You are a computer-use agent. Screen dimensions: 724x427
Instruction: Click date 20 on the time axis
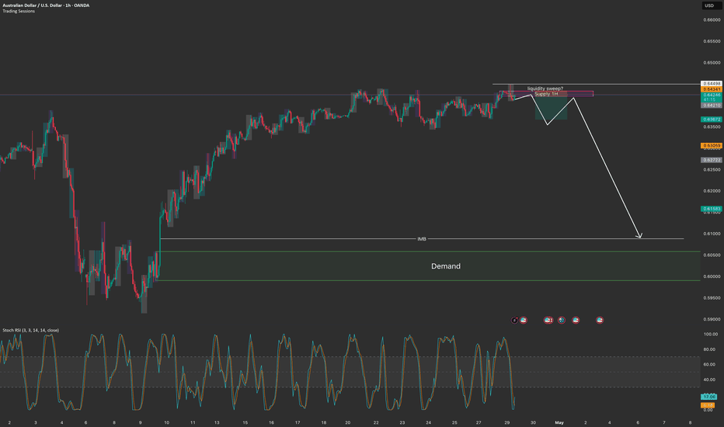coord(348,422)
